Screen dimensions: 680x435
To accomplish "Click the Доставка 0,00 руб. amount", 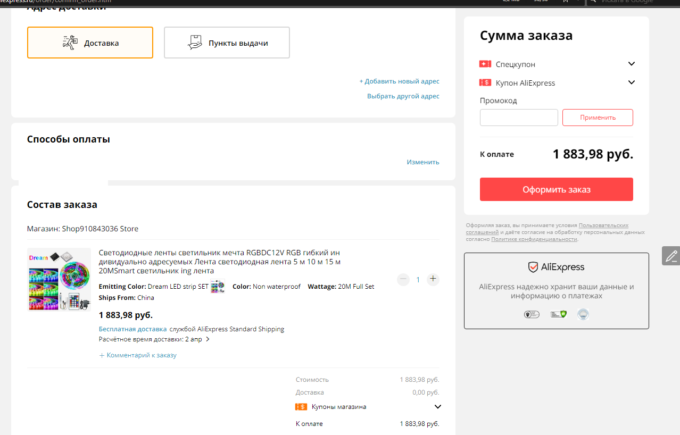I will pyautogui.click(x=426, y=392).
